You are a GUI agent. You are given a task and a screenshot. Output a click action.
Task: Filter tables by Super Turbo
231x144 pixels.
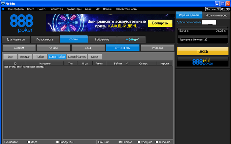(57, 57)
